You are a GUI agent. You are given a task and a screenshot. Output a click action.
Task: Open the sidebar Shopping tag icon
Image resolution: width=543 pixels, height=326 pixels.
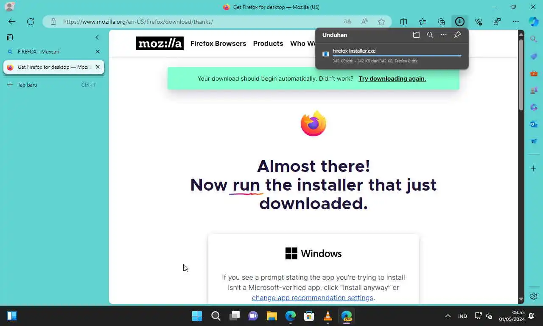click(x=534, y=56)
